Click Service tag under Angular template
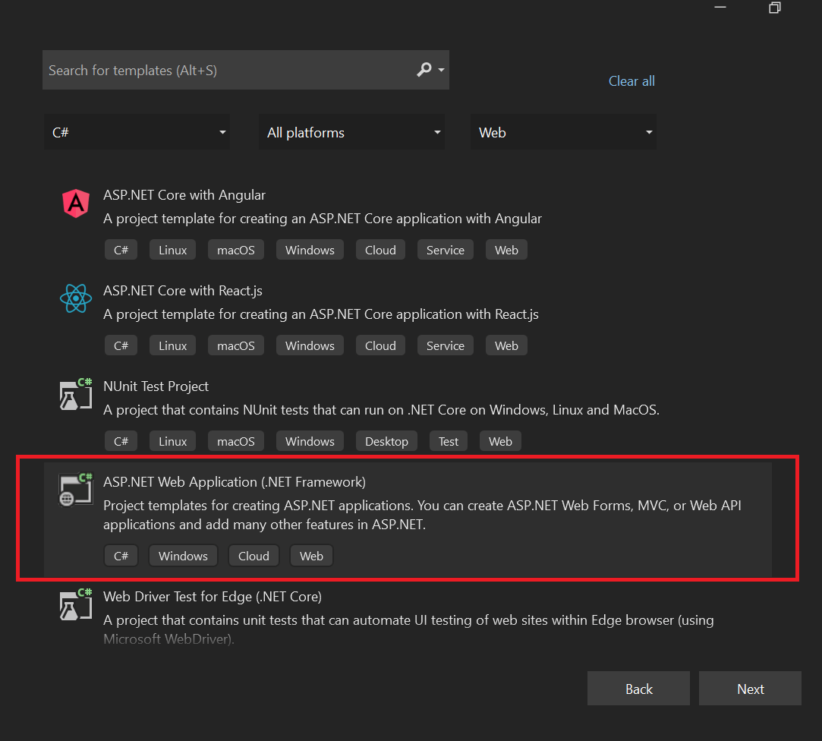Screen dimensions: 822x741 click(445, 250)
